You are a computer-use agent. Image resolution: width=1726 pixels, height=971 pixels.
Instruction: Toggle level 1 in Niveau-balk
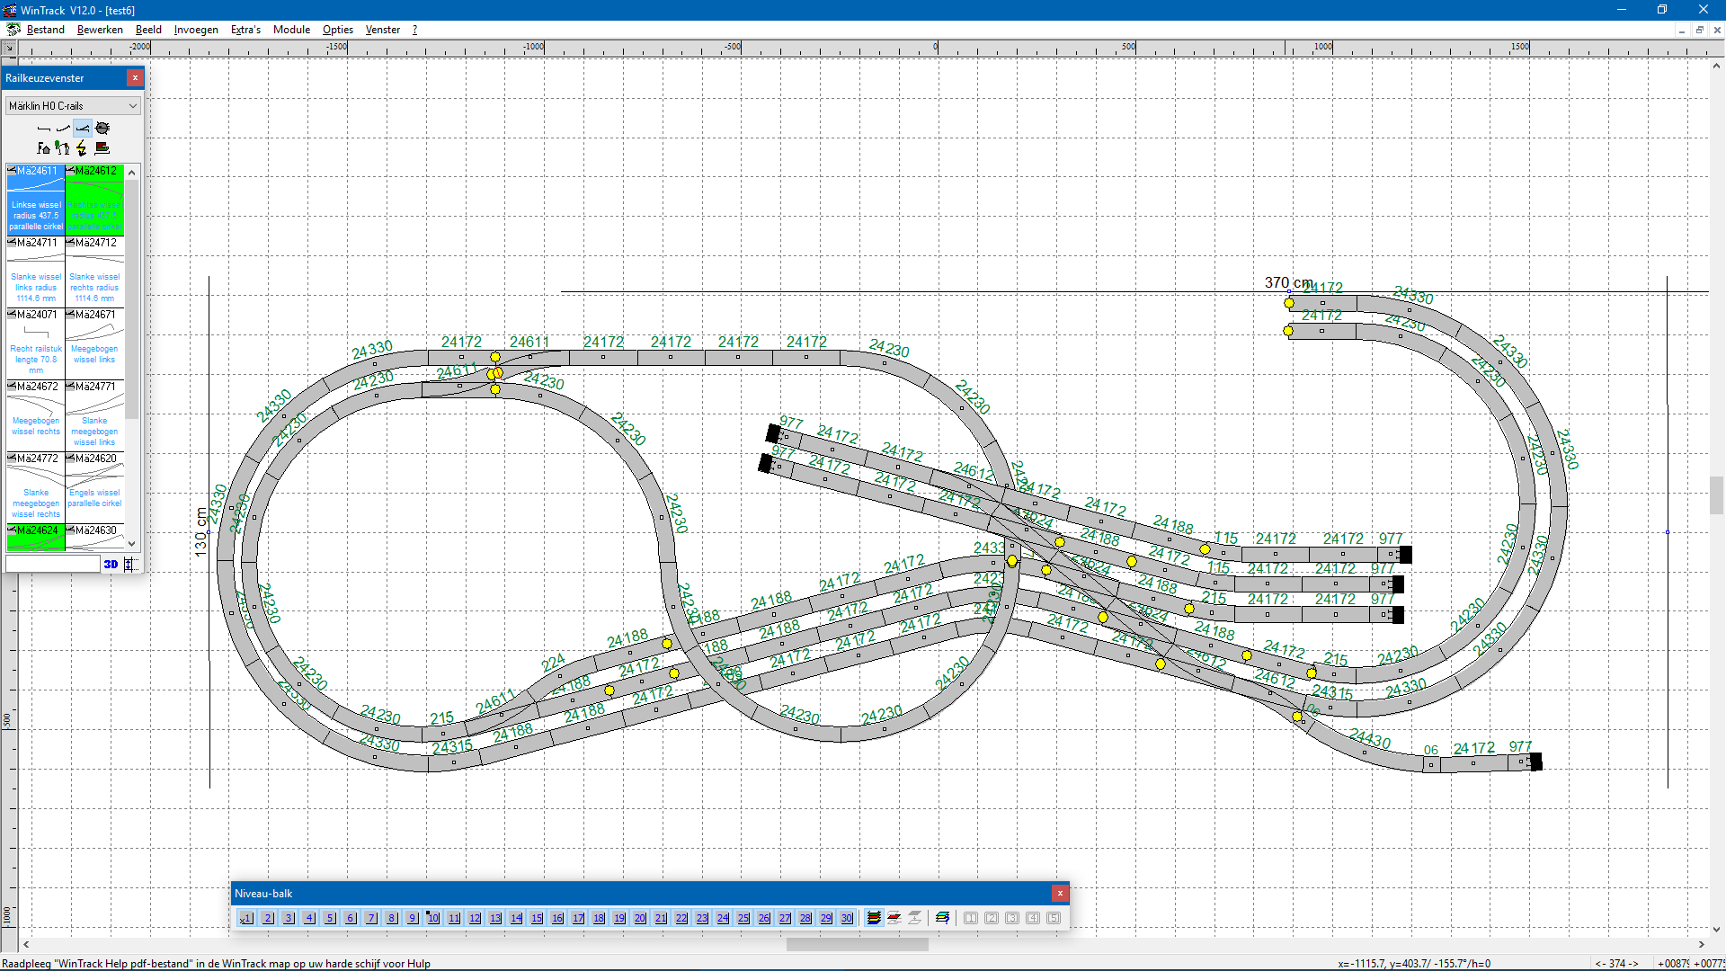(247, 918)
